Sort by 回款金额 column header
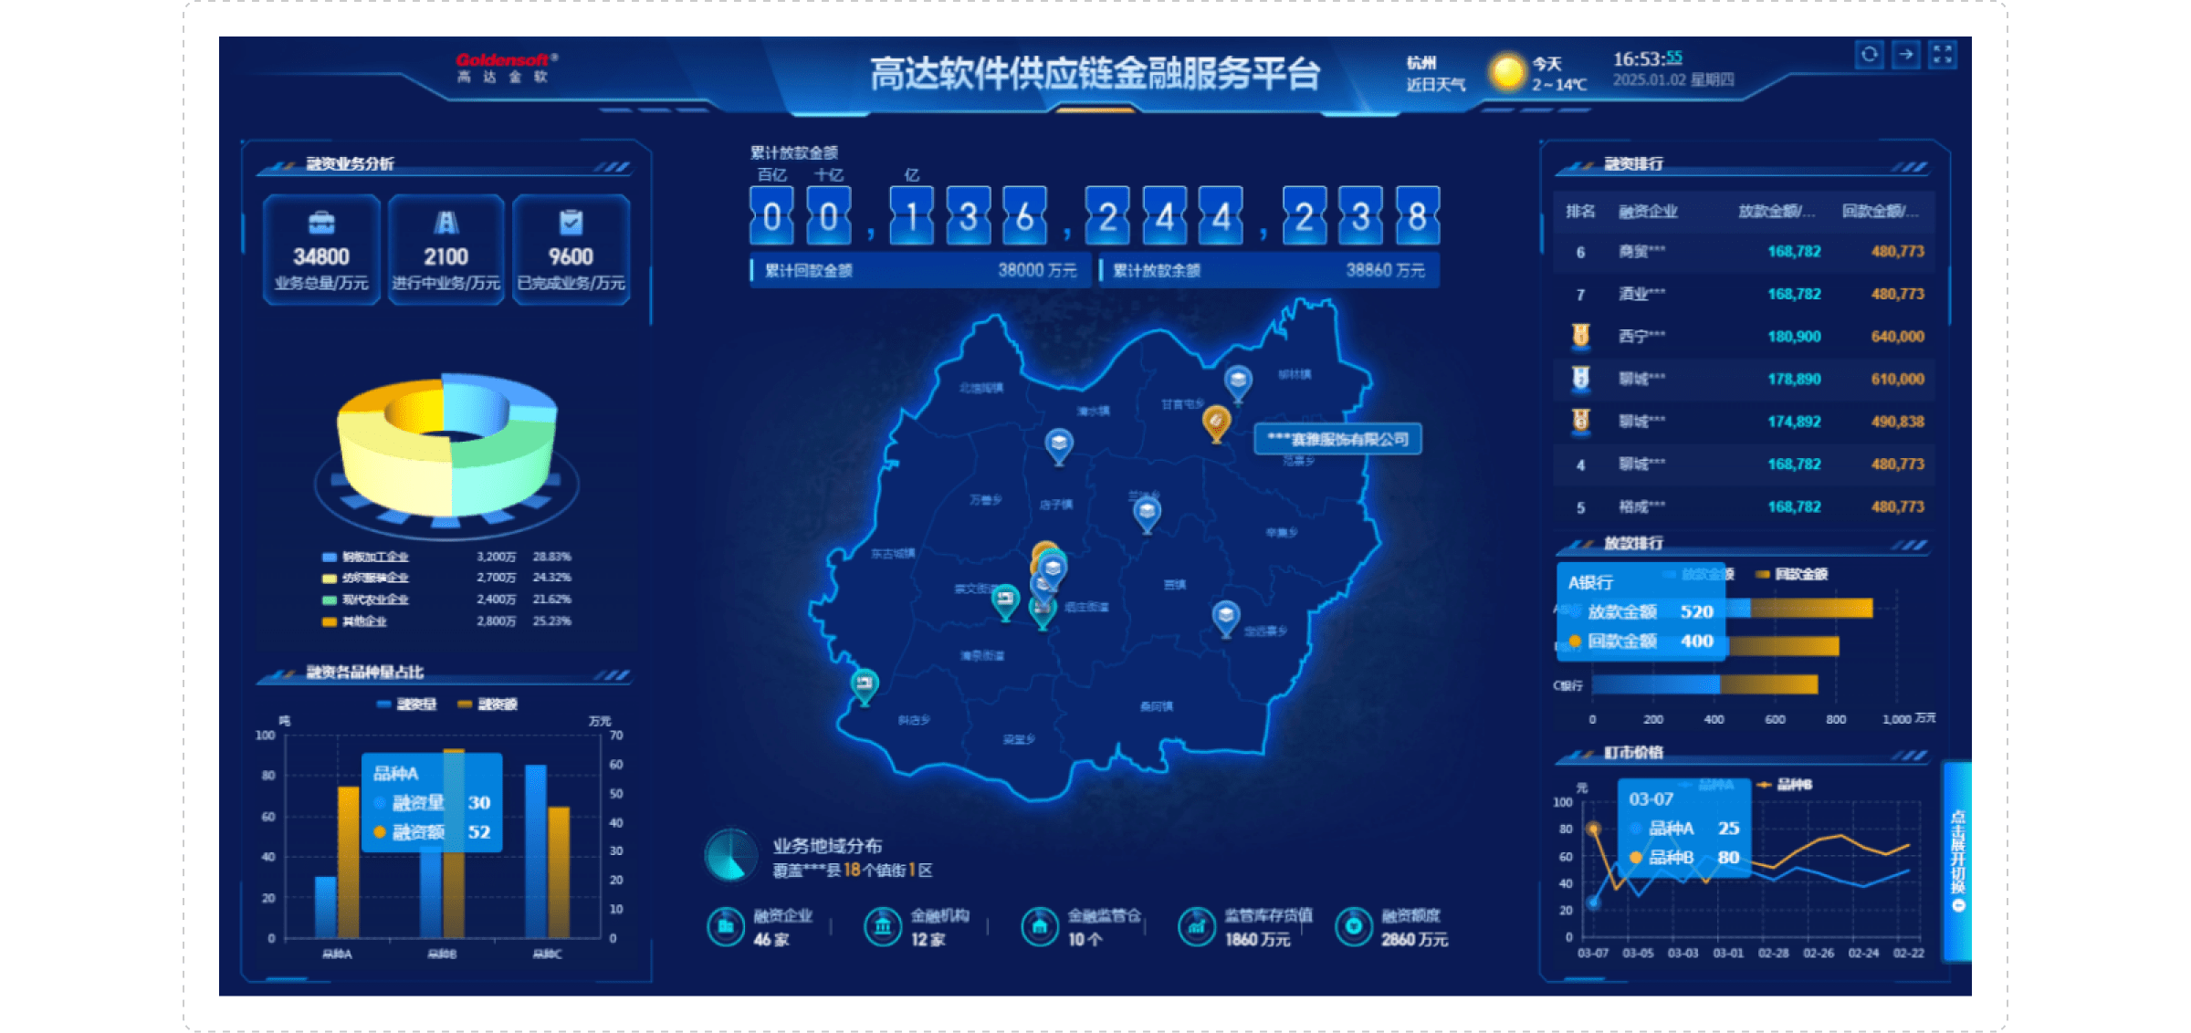The image size is (2191, 1033). coord(1879,212)
